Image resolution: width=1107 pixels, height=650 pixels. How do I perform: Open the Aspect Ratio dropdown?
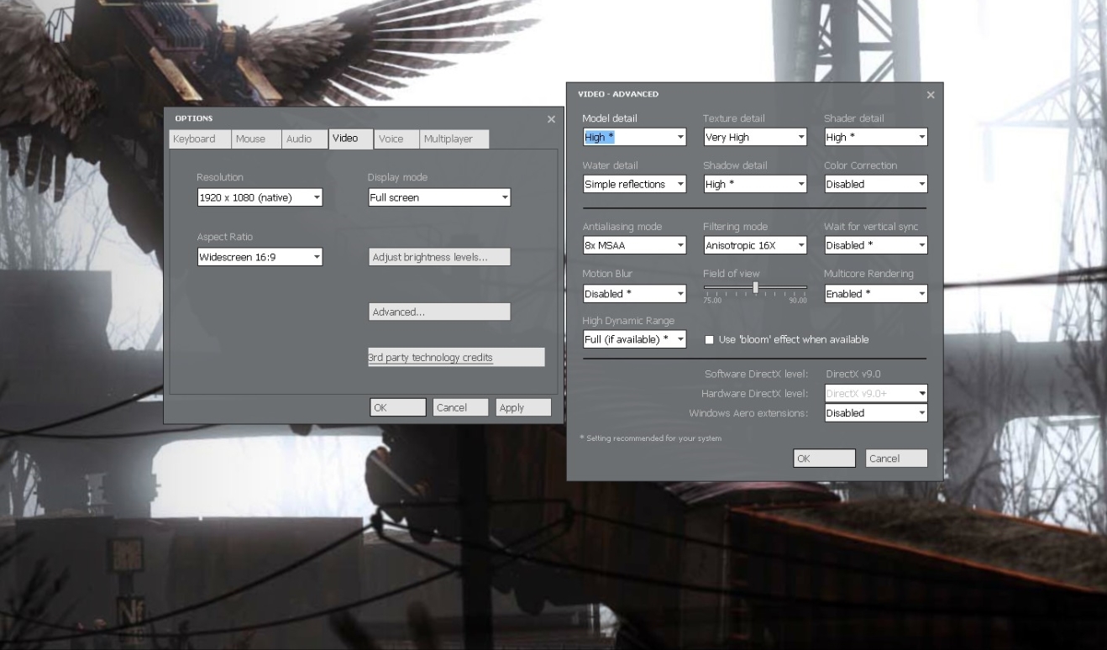click(260, 257)
